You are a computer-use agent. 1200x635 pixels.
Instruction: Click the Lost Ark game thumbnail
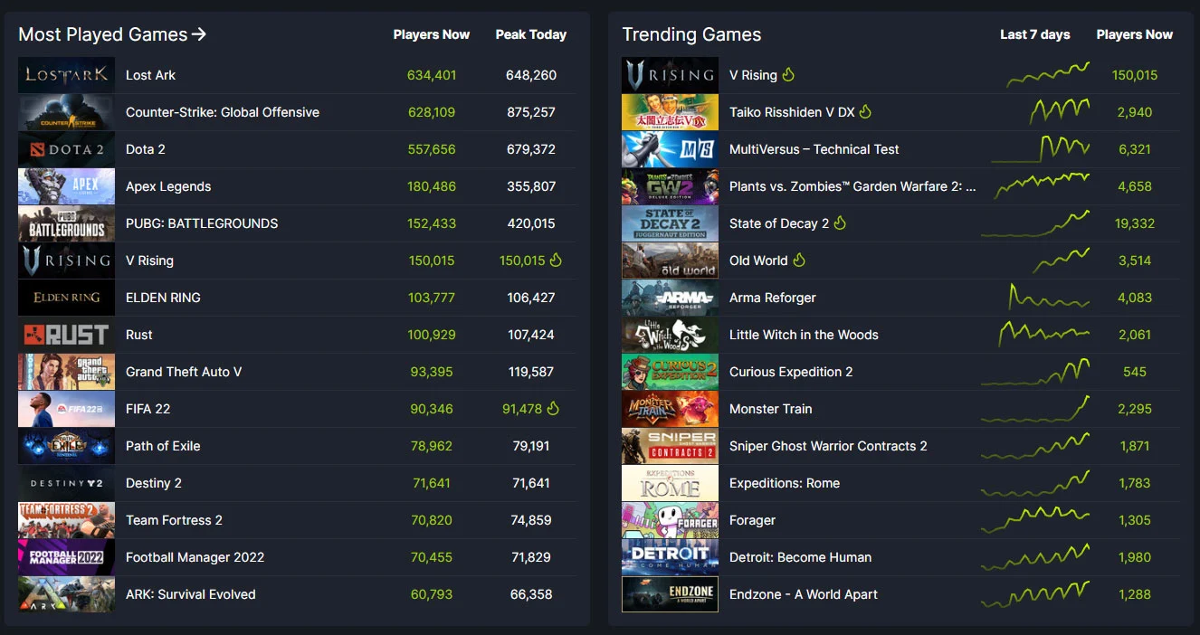[66, 75]
